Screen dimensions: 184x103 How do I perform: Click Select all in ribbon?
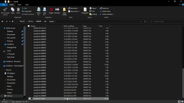pyautogui.click(x=104, y=8)
